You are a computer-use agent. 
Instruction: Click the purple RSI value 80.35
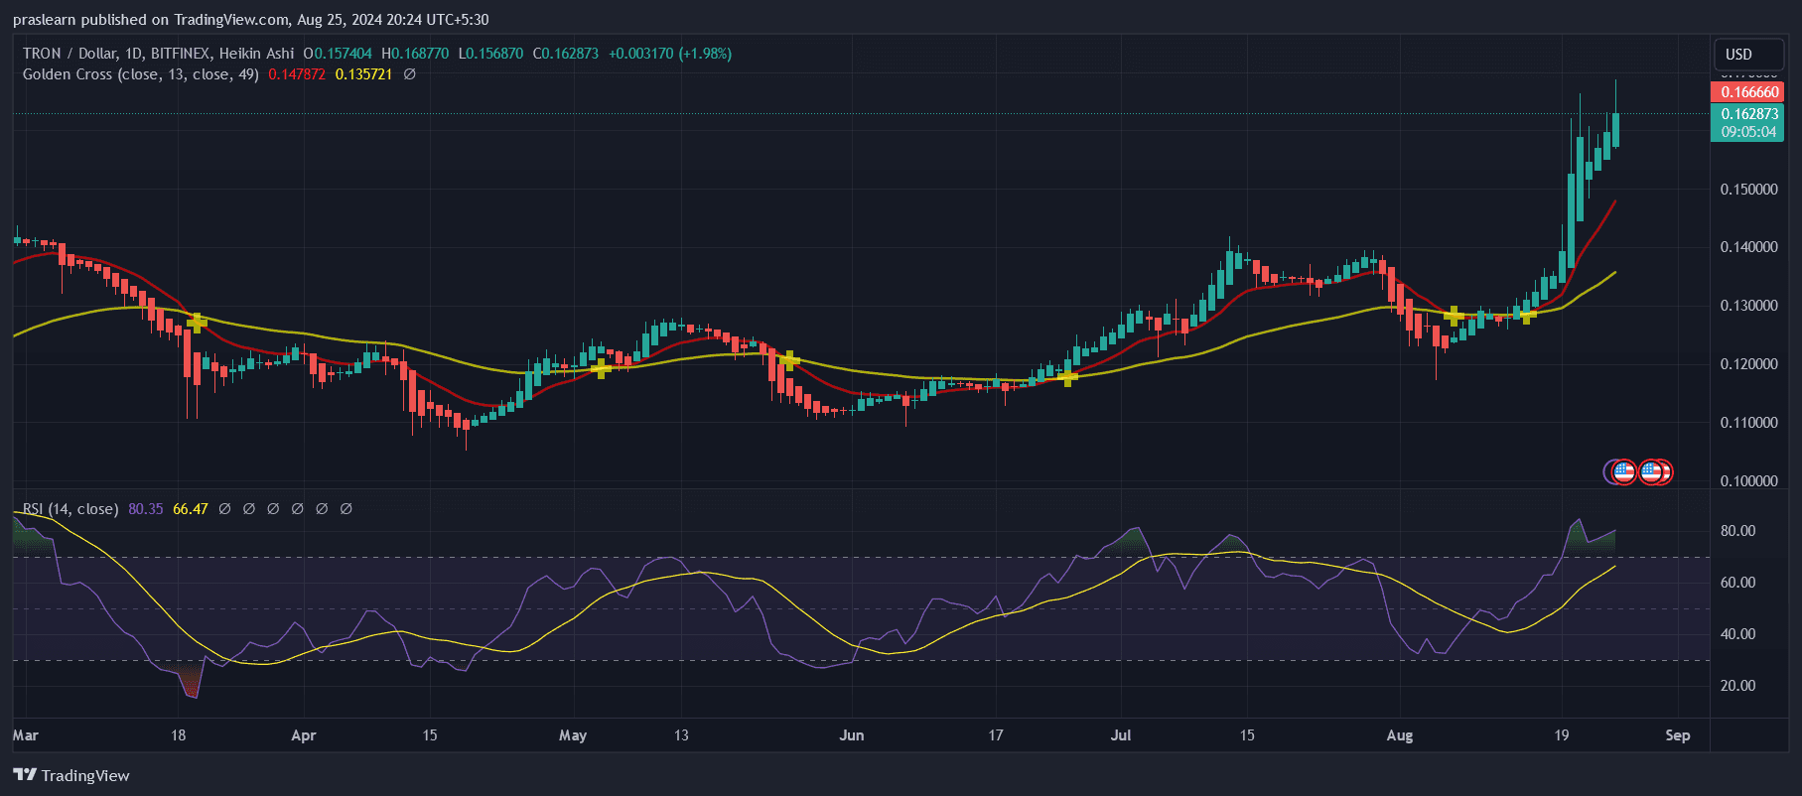pos(146,509)
